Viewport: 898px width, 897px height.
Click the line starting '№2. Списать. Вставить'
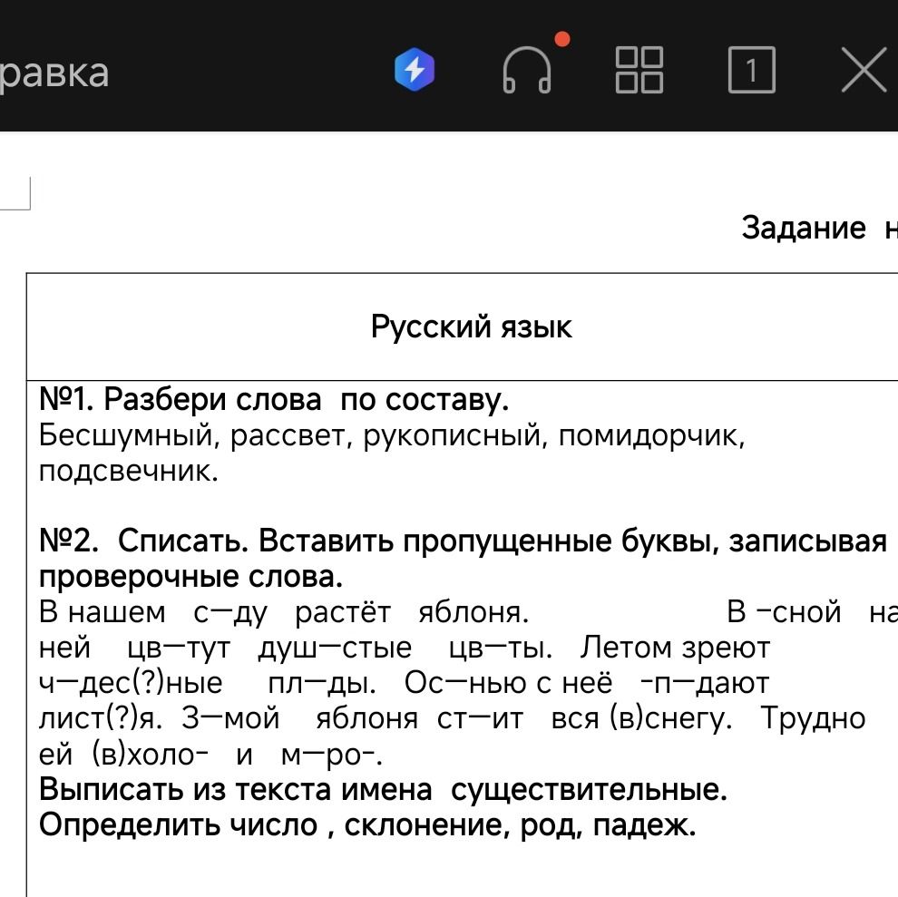[x=463, y=541]
